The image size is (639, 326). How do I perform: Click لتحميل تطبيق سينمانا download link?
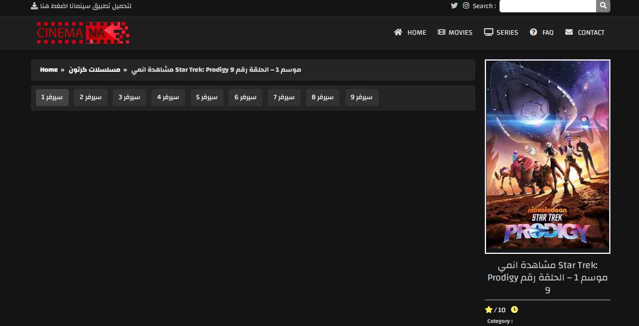tap(86, 6)
